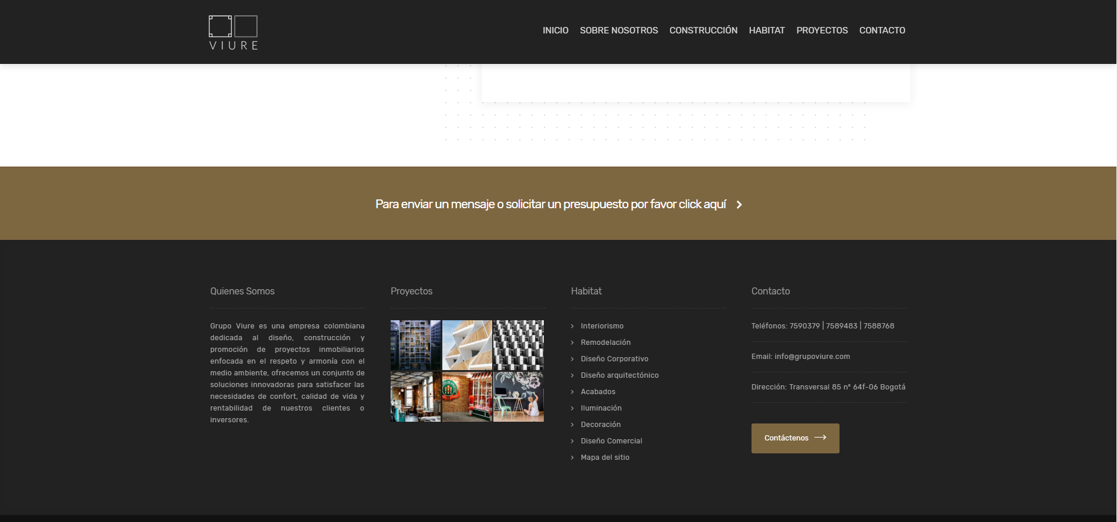The height and width of the screenshot is (522, 1117).
Task: Visit the Iluminación link
Action: [x=601, y=408]
